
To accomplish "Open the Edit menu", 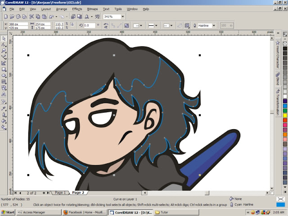I will 22,9.
